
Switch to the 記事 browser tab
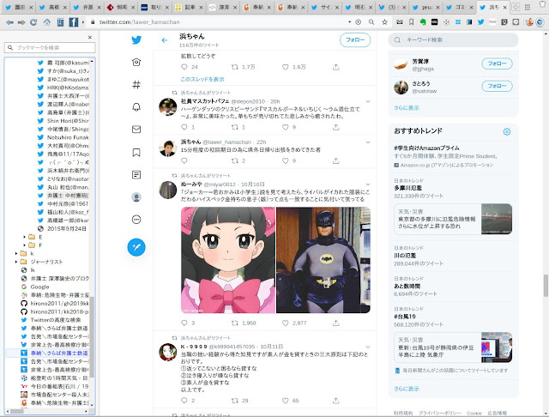(187, 7)
